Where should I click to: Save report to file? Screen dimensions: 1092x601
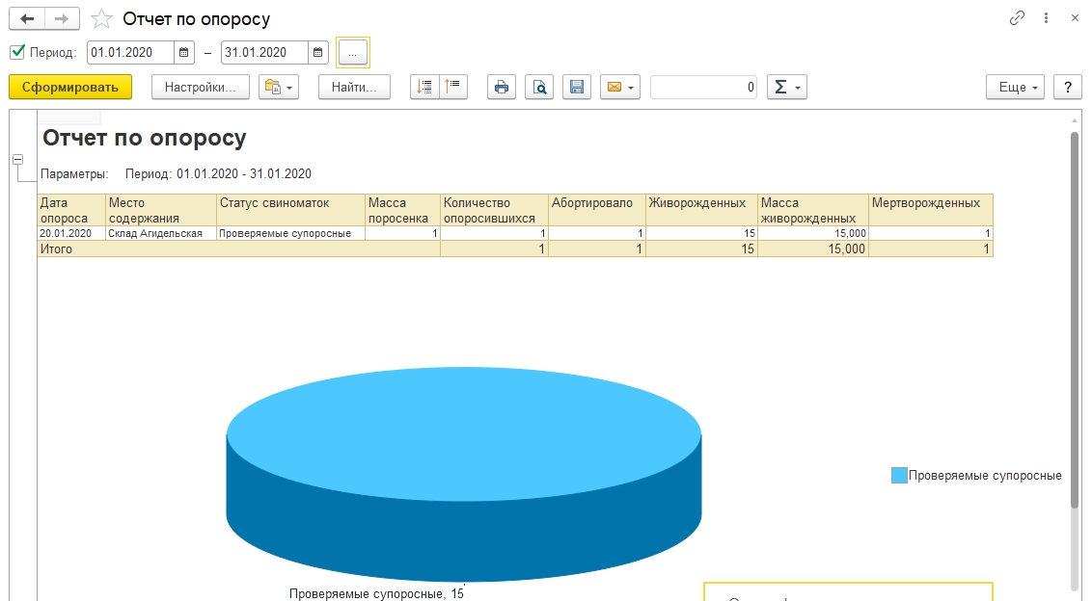tap(577, 87)
